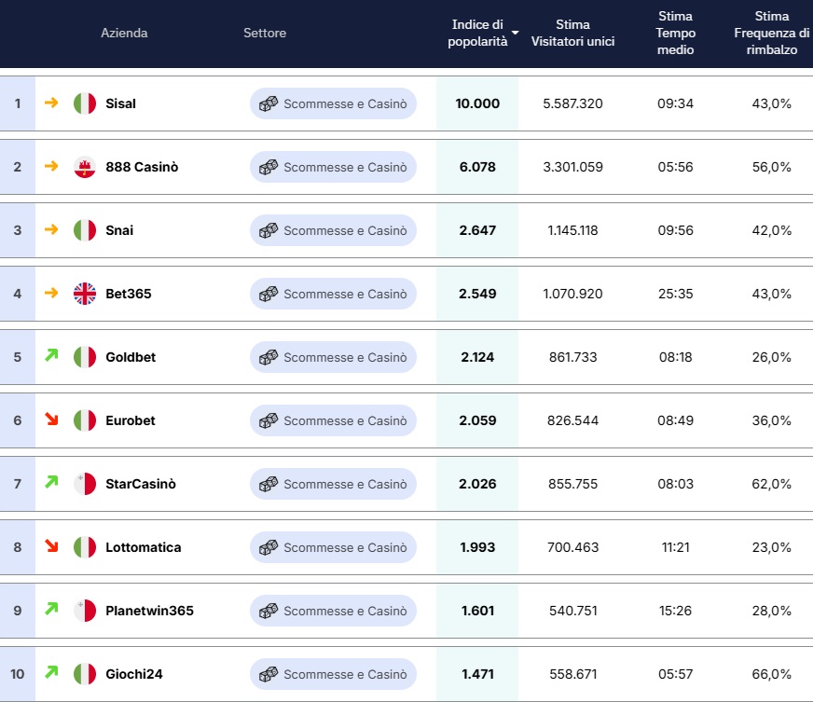Sort by Stima Frequenza di rimbalzo header
This screenshot has width=813, height=702.
coord(772,33)
